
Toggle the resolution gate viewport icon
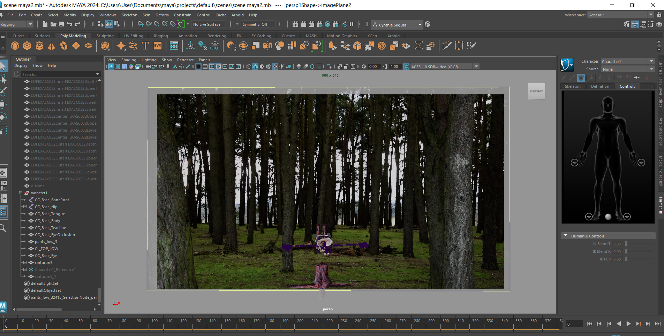(212, 67)
